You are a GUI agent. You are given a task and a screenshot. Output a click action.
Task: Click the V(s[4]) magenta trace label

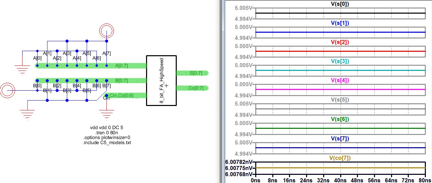(340, 80)
